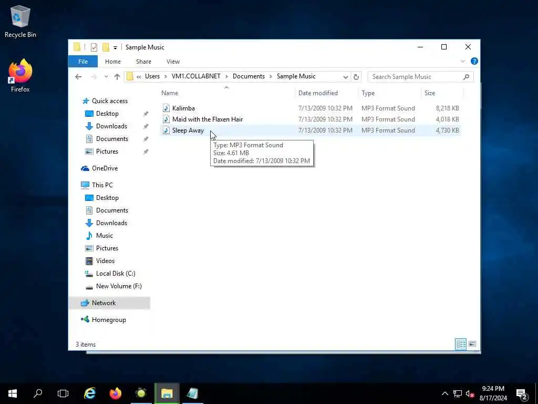The image size is (538, 404).
Task: Open taskbar Search
Action: (x=38, y=393)
